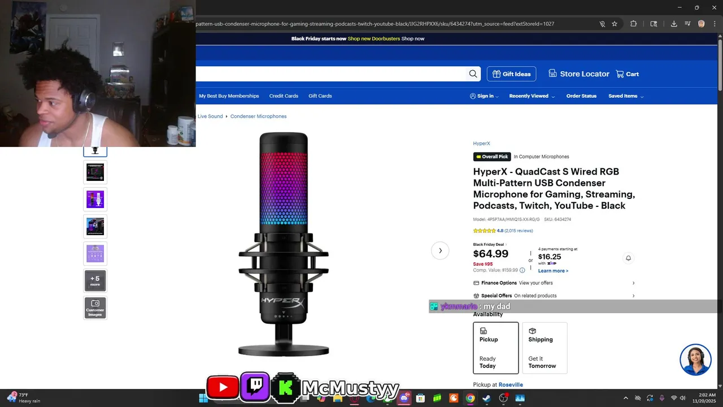Viewport: 723px width, 407px height.
Task: Bookmark this page with the star icon
Action: tap(615, 24)
